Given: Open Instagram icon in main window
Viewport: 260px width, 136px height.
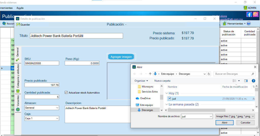Looking at the screenshot, I should tap(255, 14).
